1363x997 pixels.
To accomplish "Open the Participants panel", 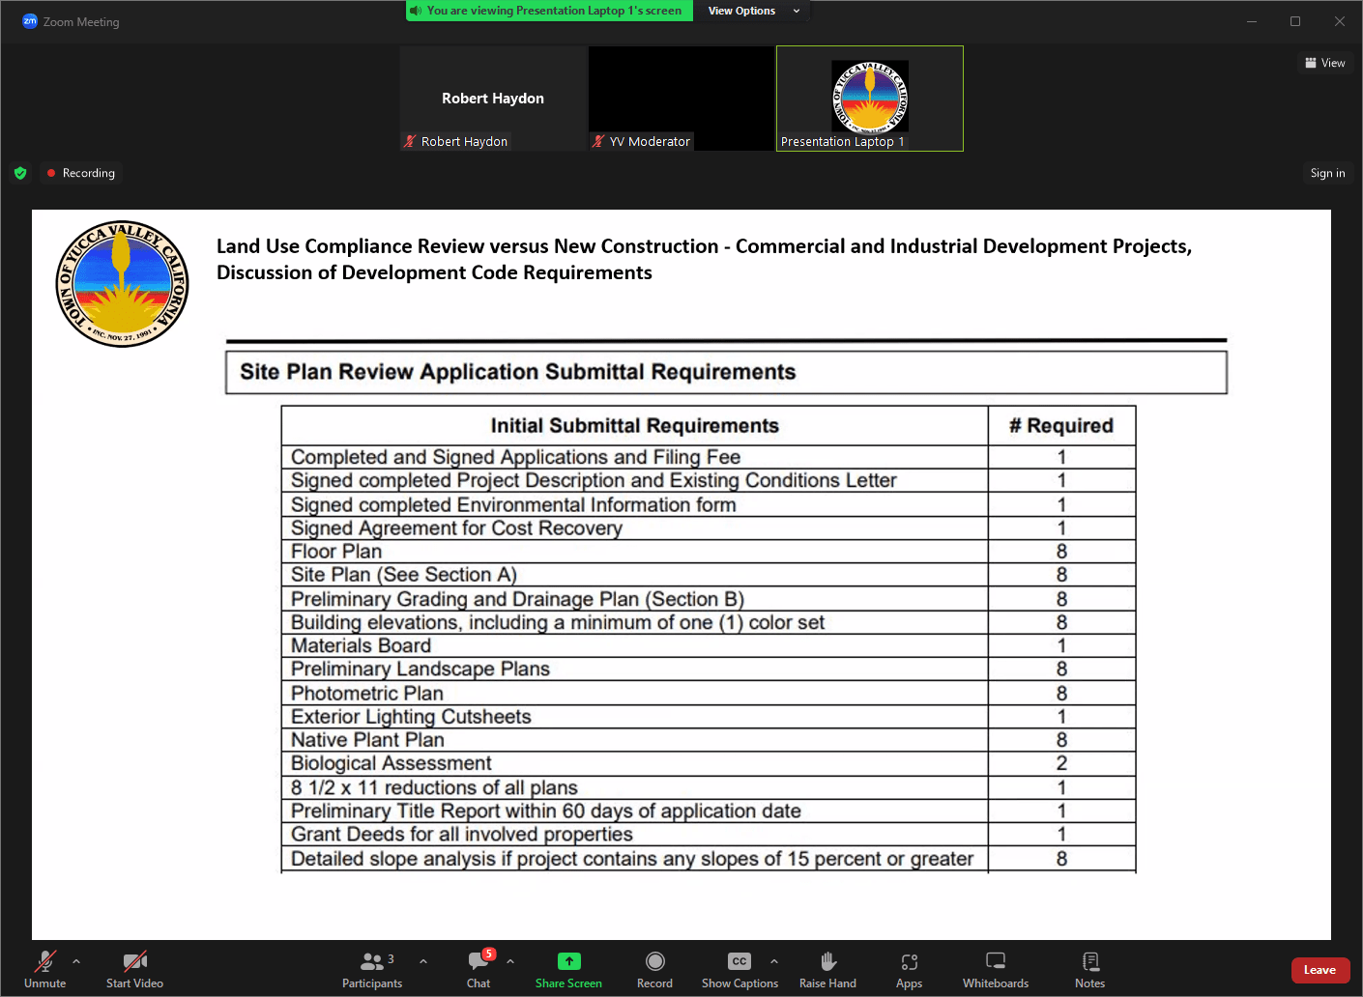I will 372,969.
